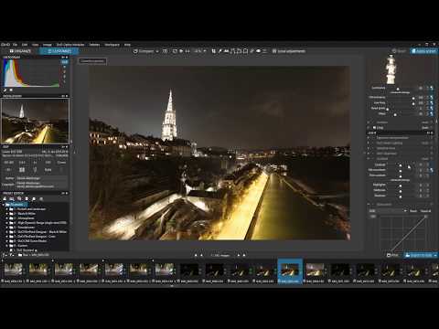The height and width of the screenshot is (329, 439).
Task: Click inside the Tone curve graph
Action: pos(403,233)
